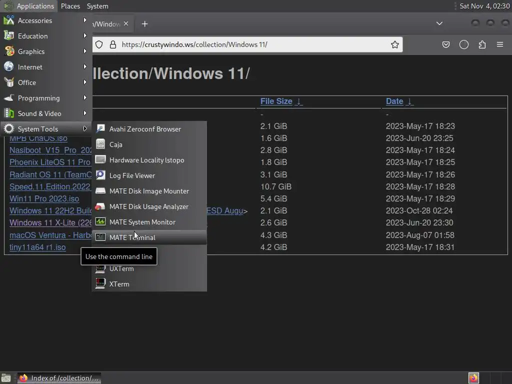512x384 pixels.
Task: Open the macOS Ventura link
Action: [x=50, y=235]
